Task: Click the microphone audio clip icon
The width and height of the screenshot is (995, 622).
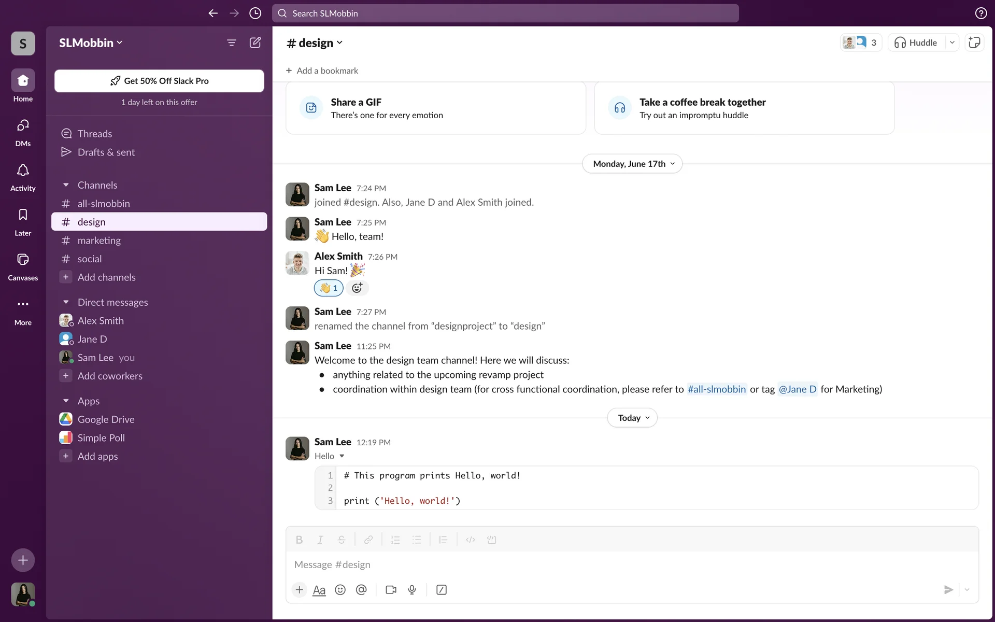Action: click(412, 590)
